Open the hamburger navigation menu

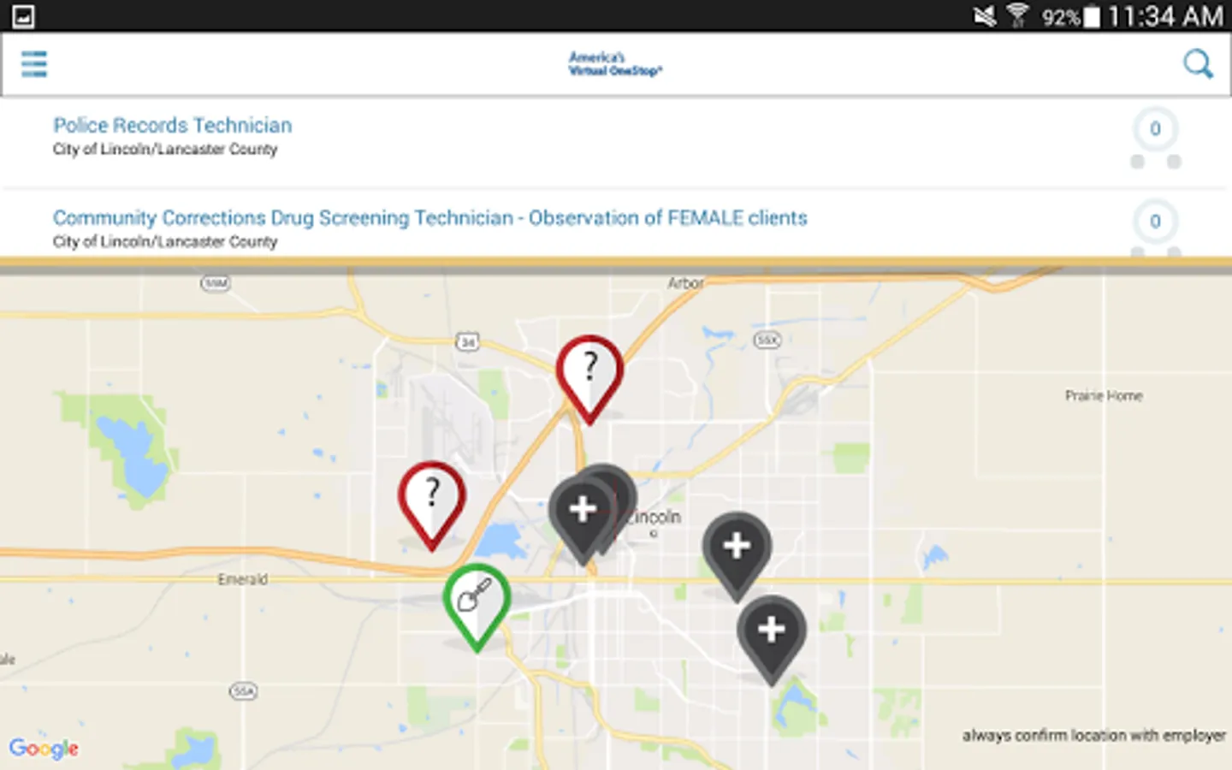tap(34, 64)
